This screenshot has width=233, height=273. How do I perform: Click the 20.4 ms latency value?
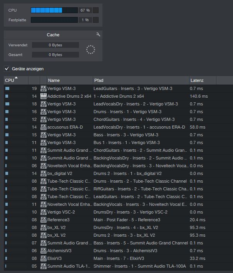pos(198,220)
